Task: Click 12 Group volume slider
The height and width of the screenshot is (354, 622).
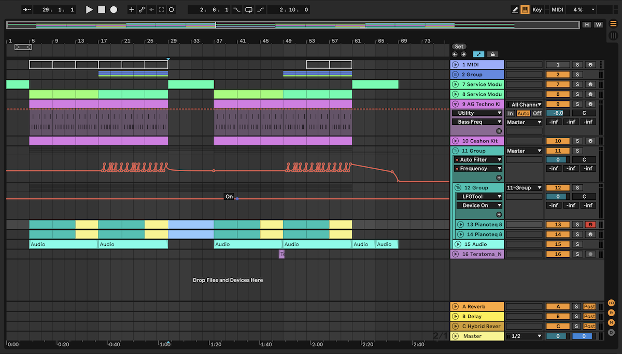Action: [x=558, y=197]
